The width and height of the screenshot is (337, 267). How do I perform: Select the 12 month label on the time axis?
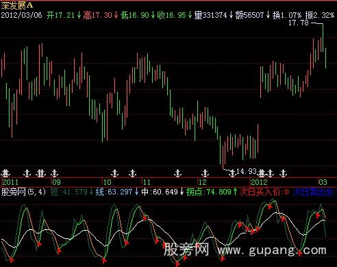click(x=202, y=182)
